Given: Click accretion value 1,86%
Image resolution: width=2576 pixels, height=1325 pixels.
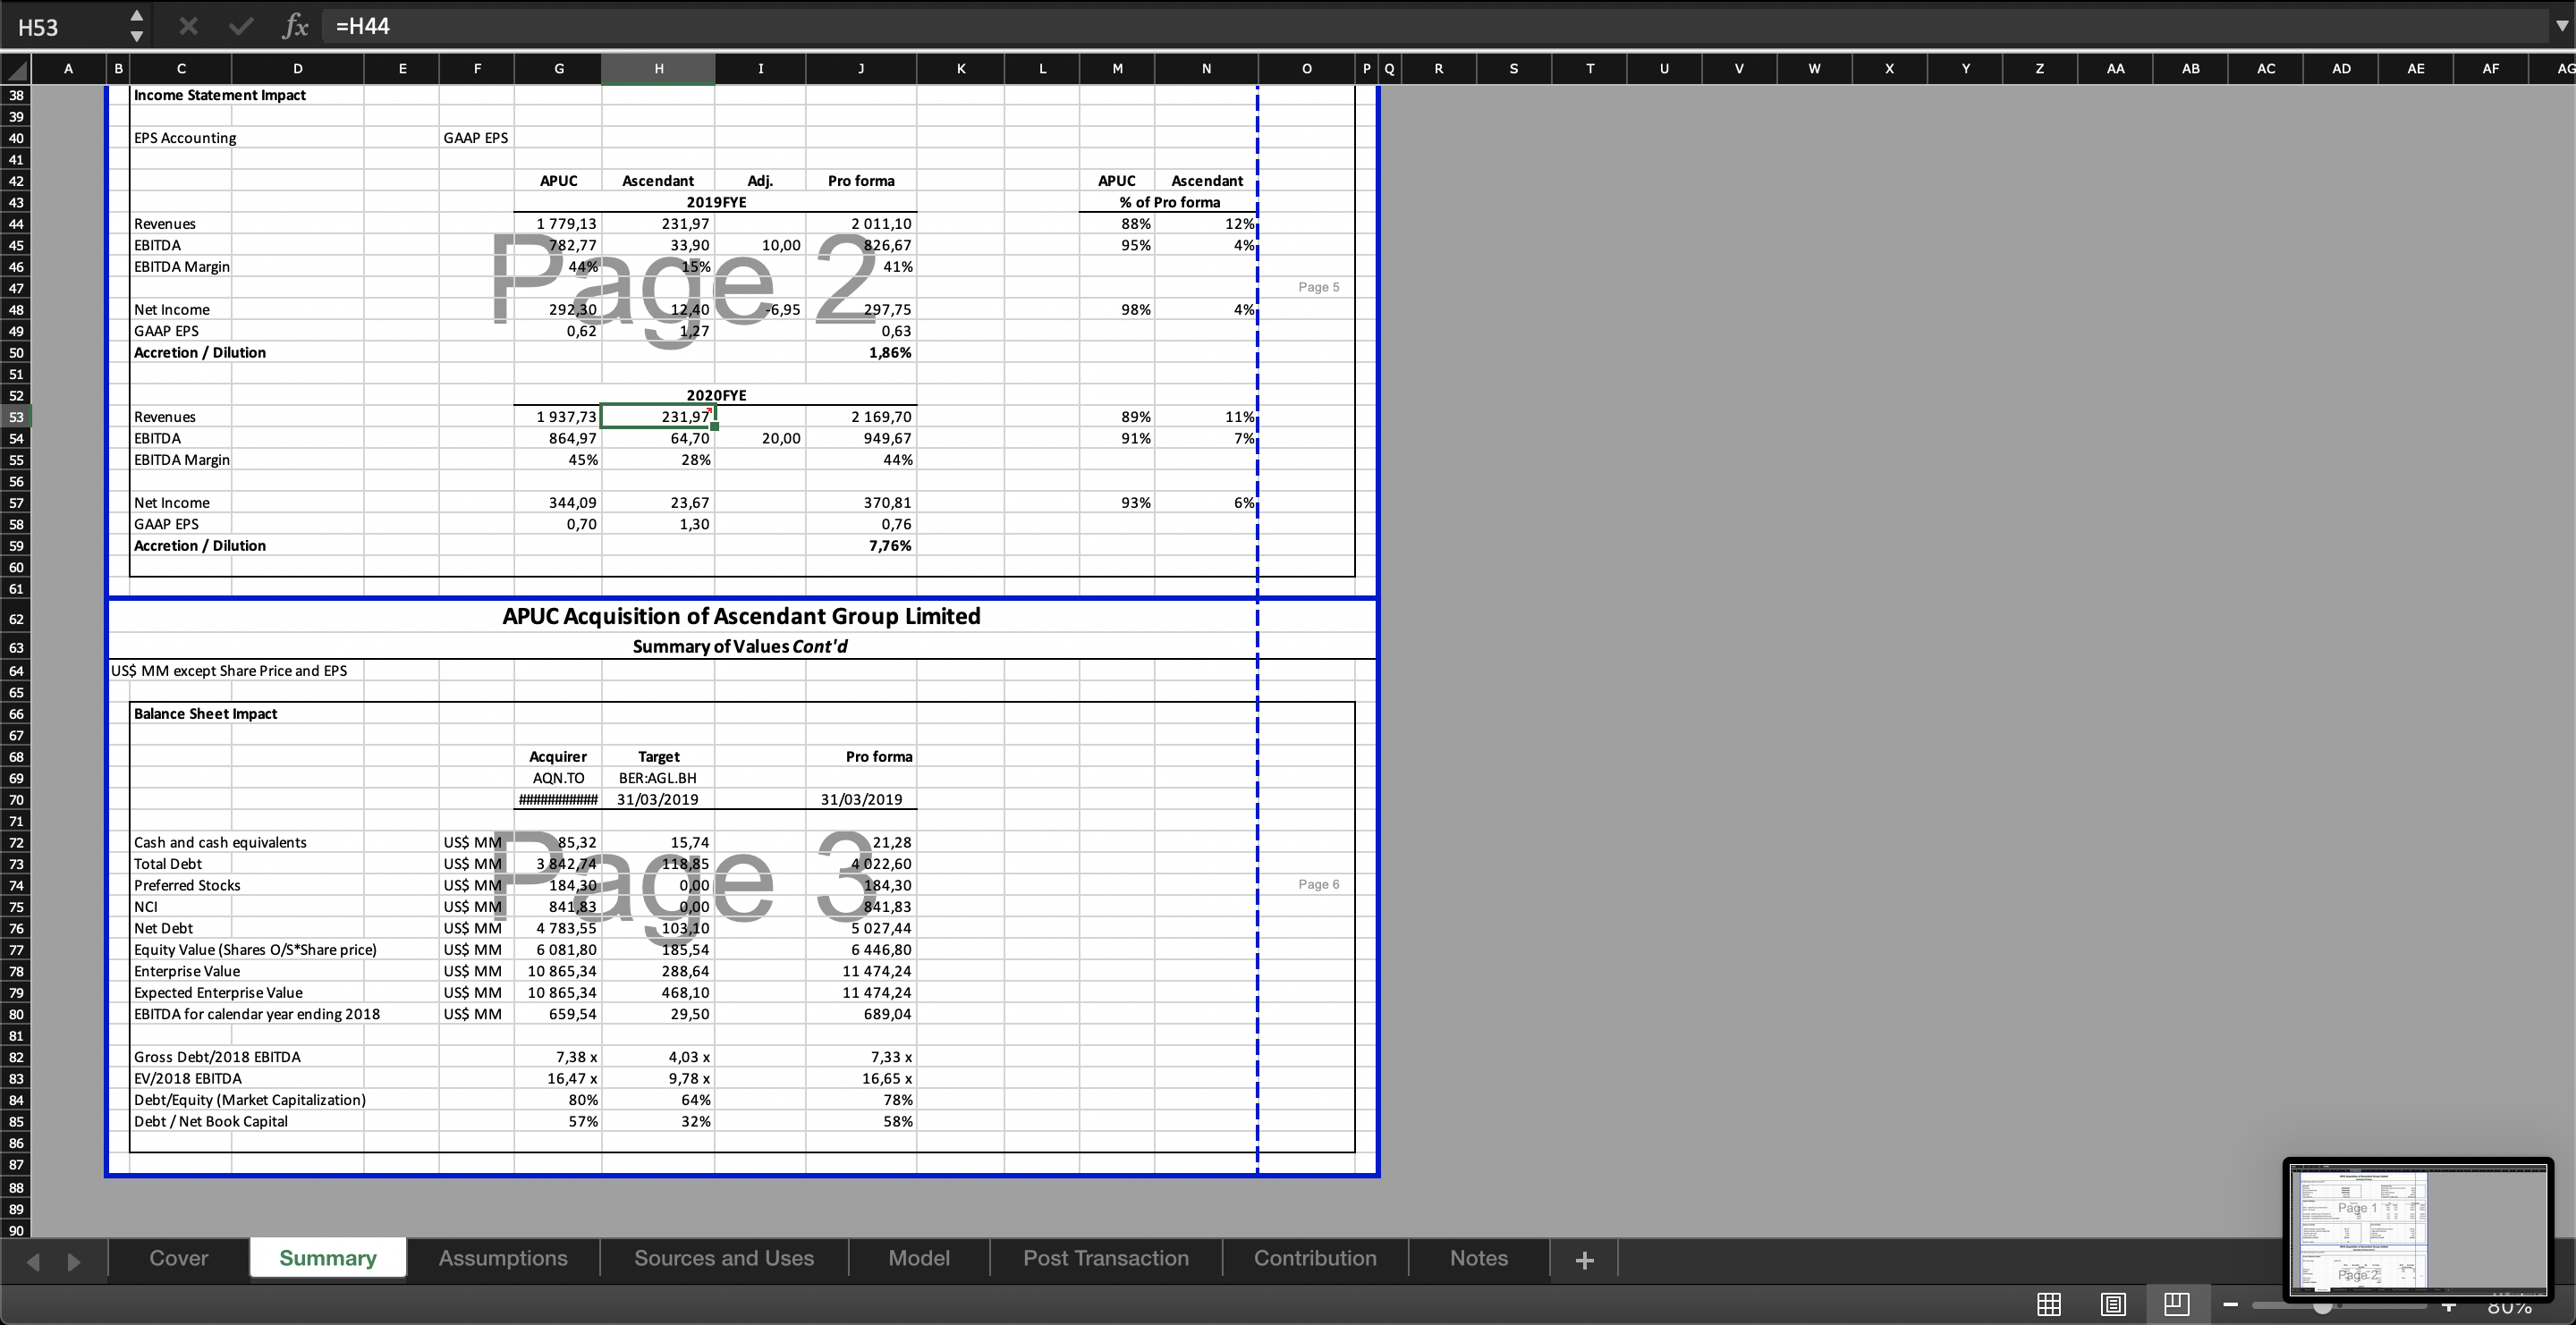Looking at the screenshot, I should (x=861, y=353).
